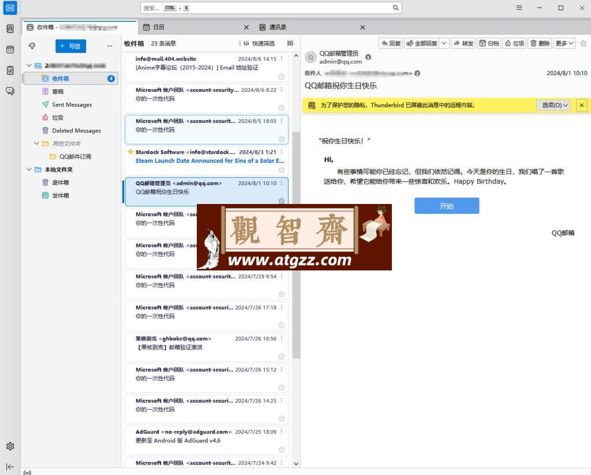The image size is (591, 475).
Task: Click the get messages cloud icon
Action: click(32, 46)
